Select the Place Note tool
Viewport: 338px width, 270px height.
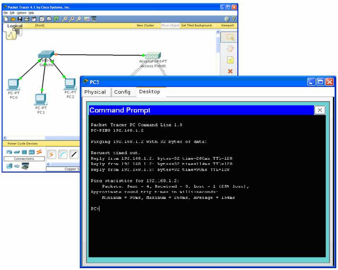(230, 60)
